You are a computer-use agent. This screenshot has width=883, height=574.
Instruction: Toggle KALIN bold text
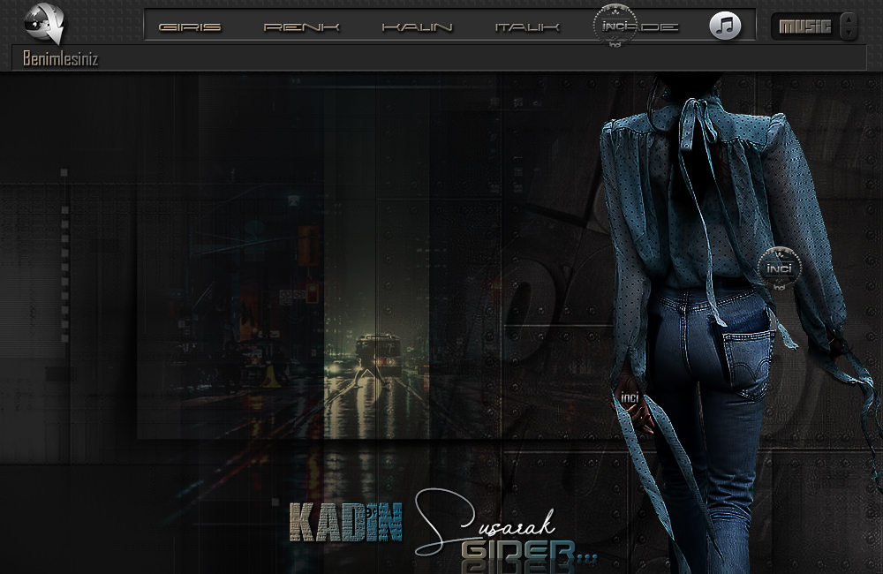417,27
